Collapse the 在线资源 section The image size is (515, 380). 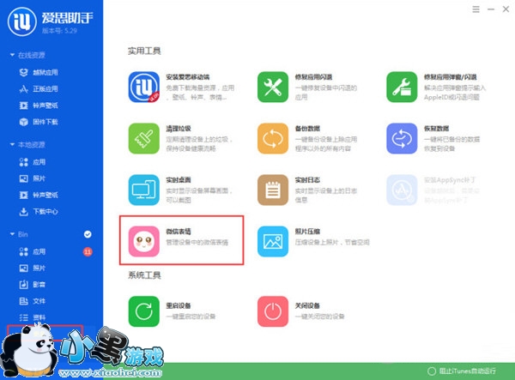[x=12, y=55]
